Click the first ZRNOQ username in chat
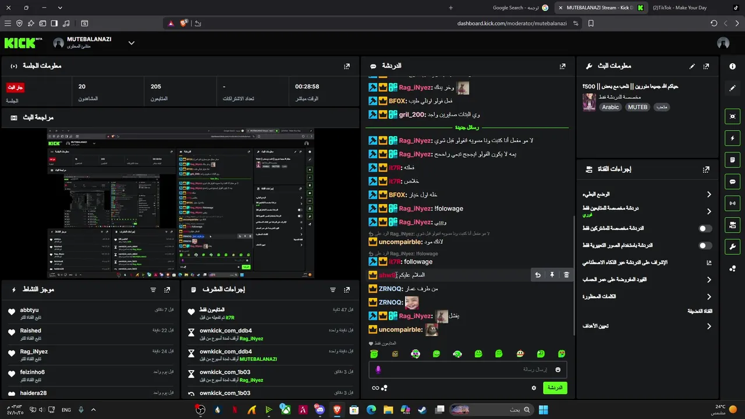Screen dimensions: 745x419 tap(391, 289)
